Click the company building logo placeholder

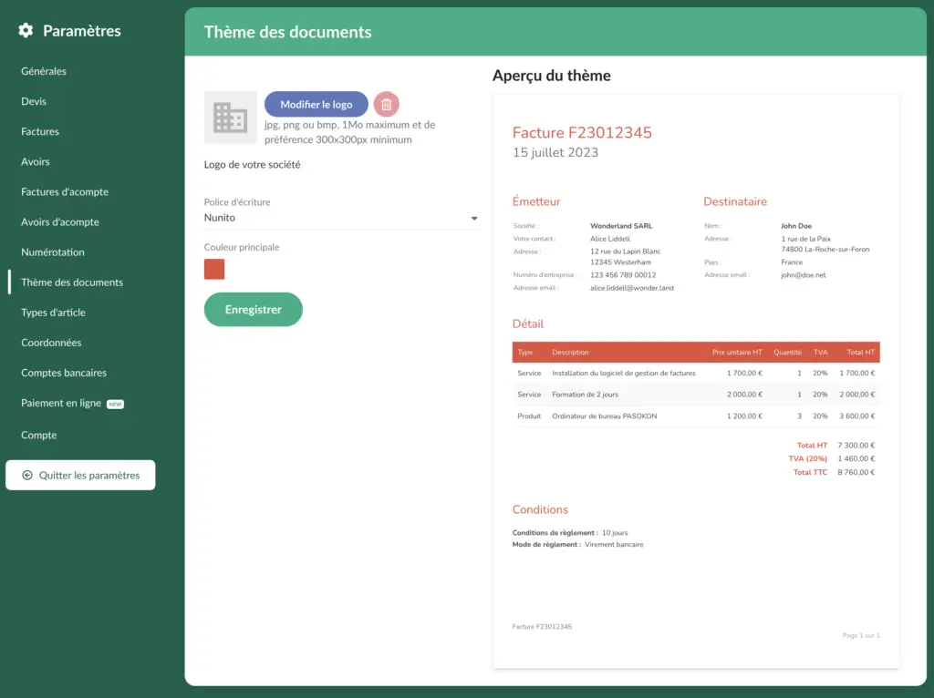tap(231, 118)
